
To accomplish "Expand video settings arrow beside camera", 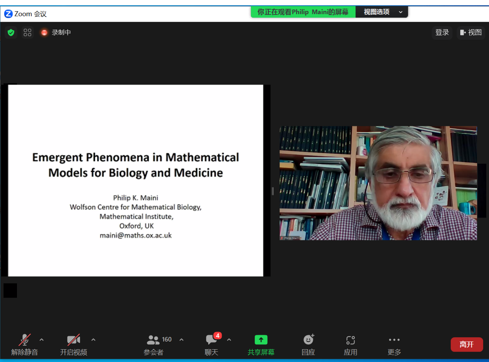I will (93, 340).
